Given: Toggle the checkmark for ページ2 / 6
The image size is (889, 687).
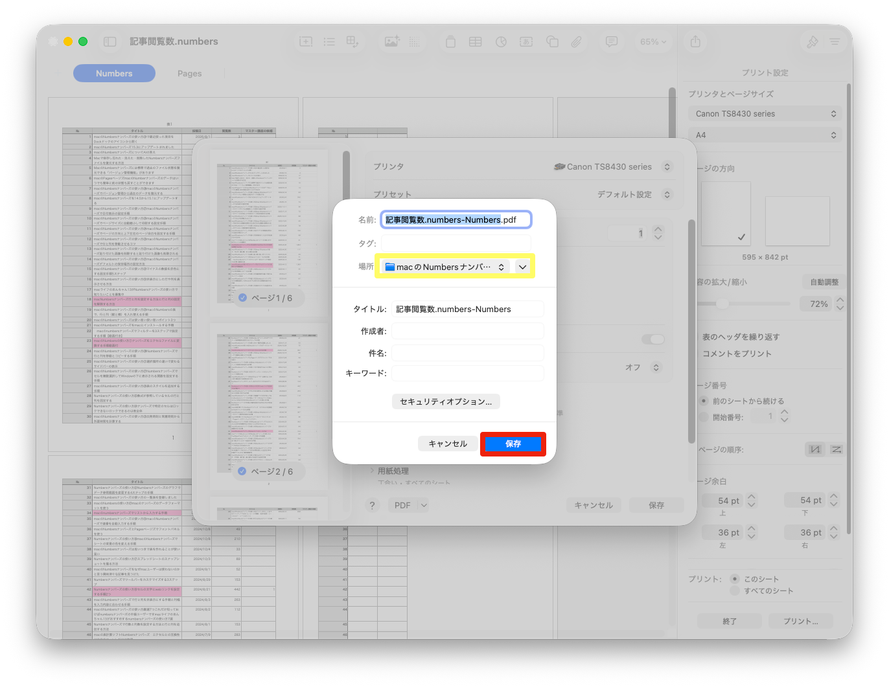Looking at the screenshot, I should point(242,471).
